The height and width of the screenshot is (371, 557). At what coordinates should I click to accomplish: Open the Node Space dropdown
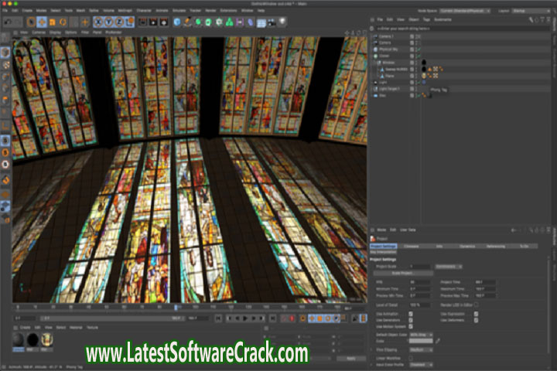[x=465, y=11]
